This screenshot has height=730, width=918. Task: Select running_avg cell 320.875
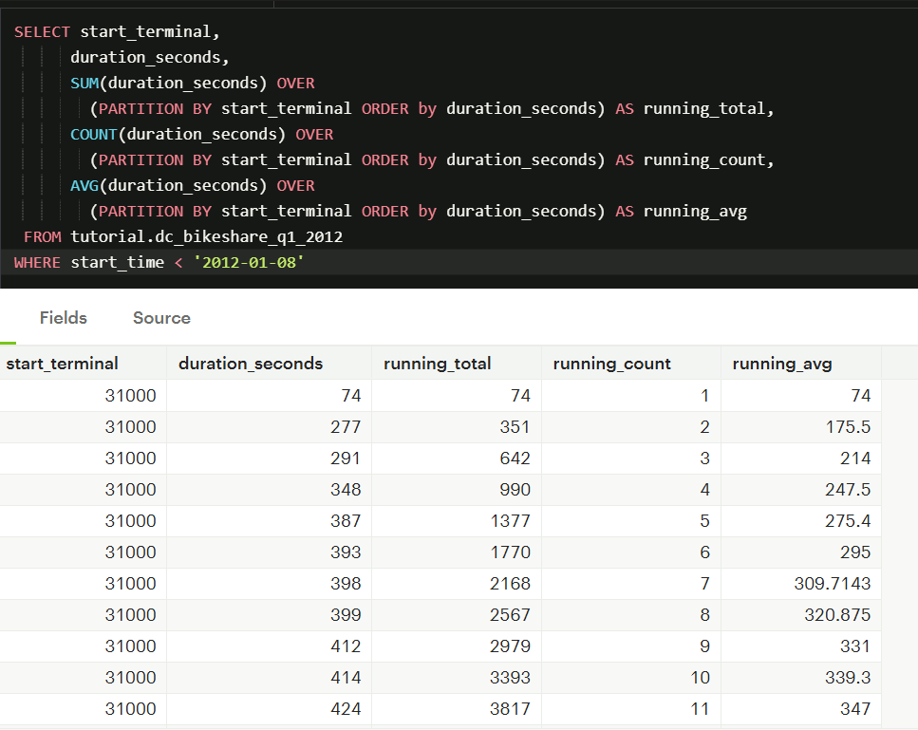tap(801, 615)
